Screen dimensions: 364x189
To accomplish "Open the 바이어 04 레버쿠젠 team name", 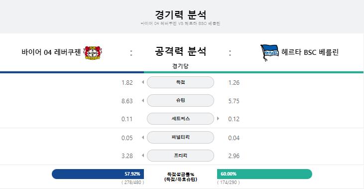I will 51,52.
